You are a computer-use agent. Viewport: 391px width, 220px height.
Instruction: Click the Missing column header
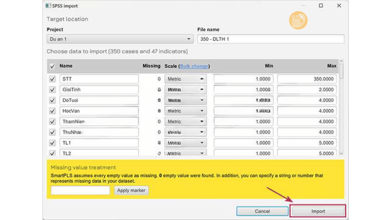click(x=151, y=66)
